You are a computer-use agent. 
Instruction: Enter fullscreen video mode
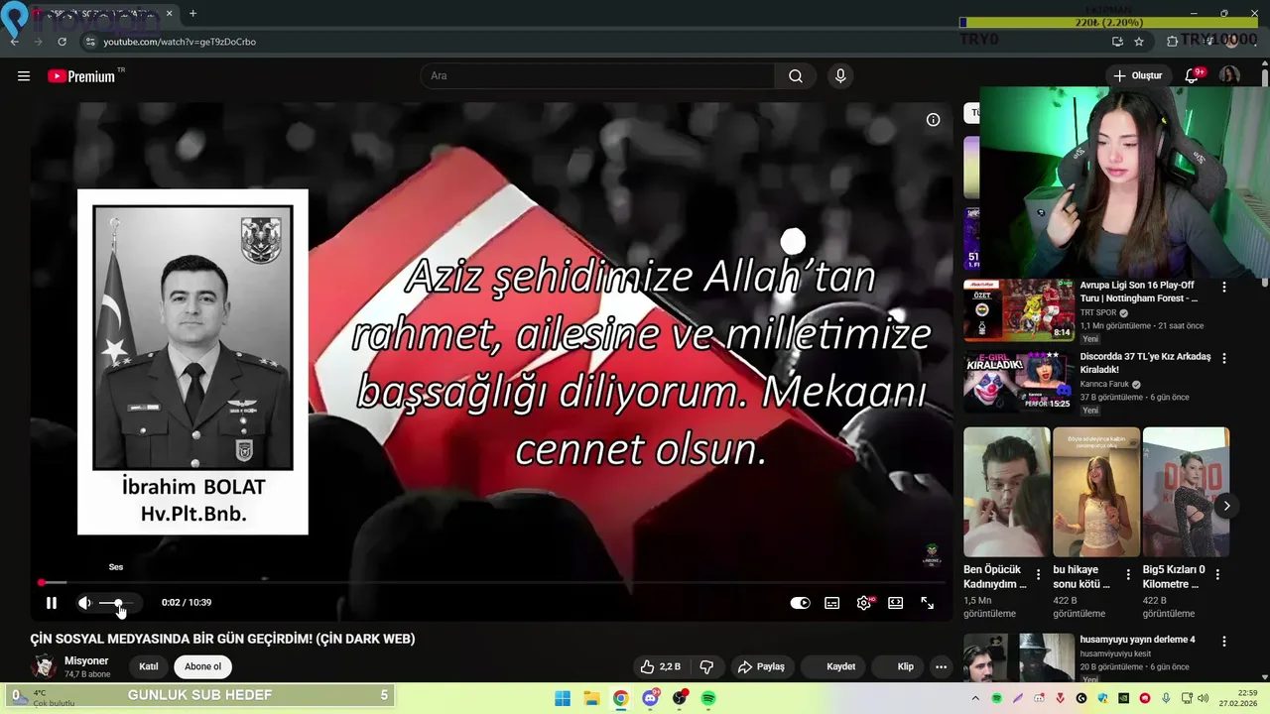point(928,603)
